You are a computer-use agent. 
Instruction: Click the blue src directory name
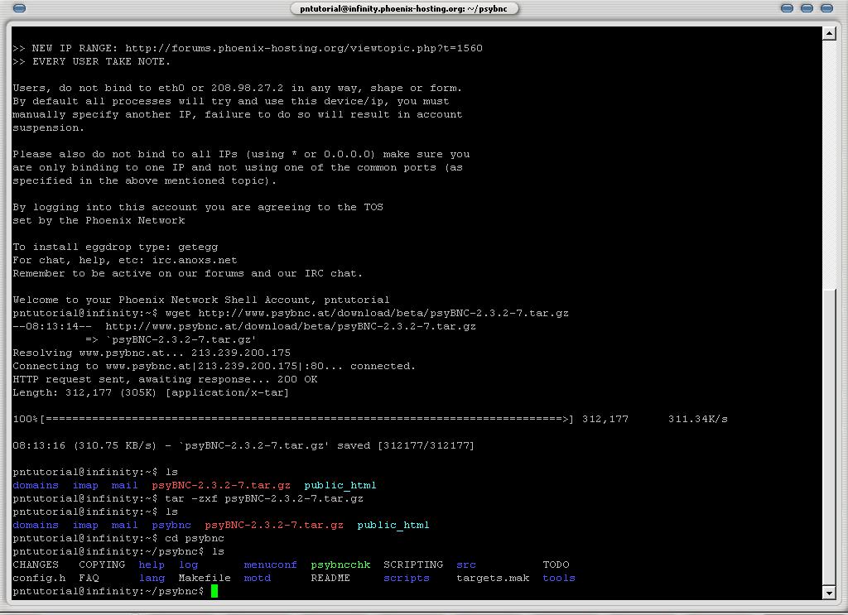click(x=466, y=565)
